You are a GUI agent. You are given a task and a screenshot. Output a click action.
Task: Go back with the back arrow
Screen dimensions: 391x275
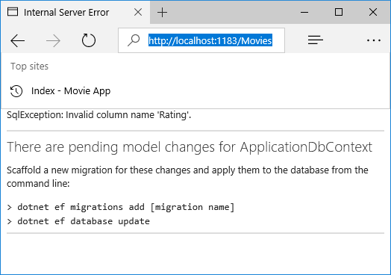[17, 40]
